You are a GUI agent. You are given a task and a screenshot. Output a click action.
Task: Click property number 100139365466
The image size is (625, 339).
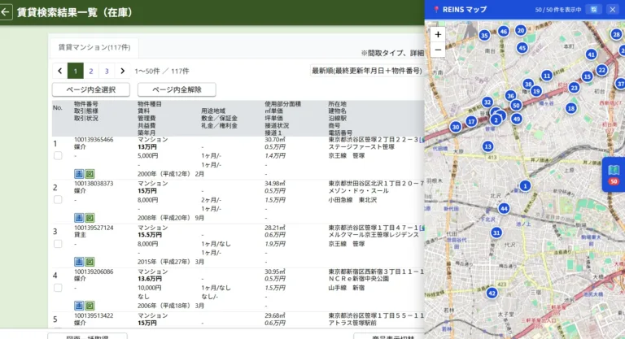[x=94, y=140]
